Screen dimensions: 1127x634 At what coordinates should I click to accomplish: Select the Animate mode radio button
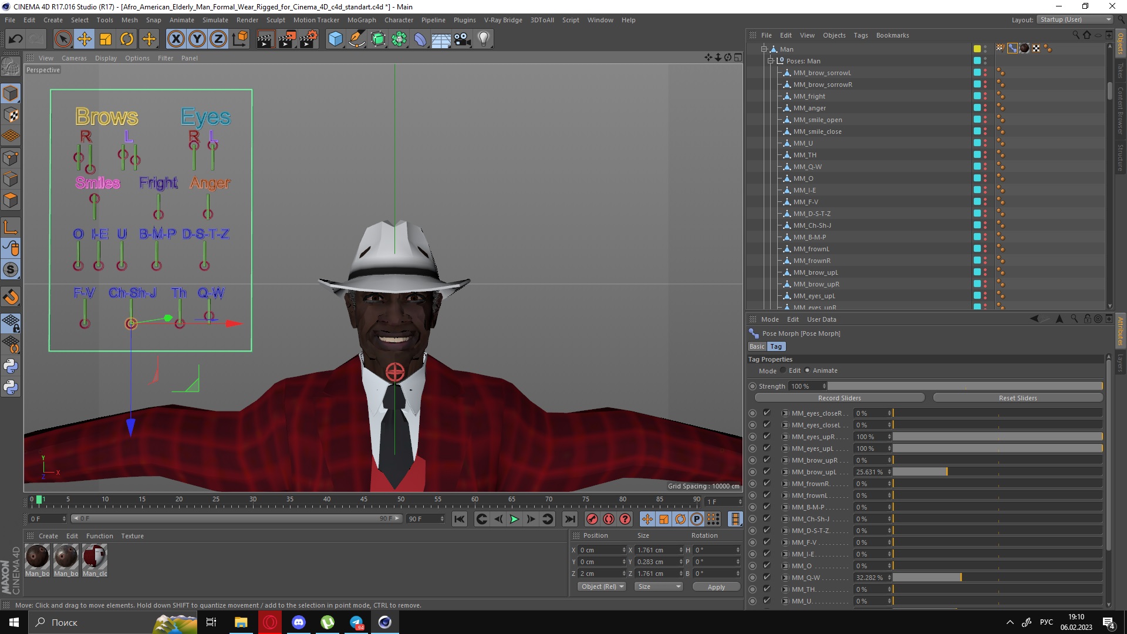click(807, 370)
